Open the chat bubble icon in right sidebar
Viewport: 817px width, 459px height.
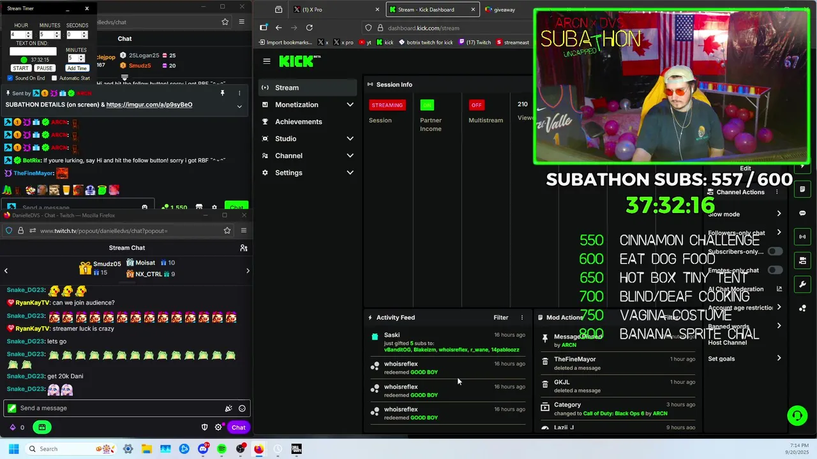point(803,213)
